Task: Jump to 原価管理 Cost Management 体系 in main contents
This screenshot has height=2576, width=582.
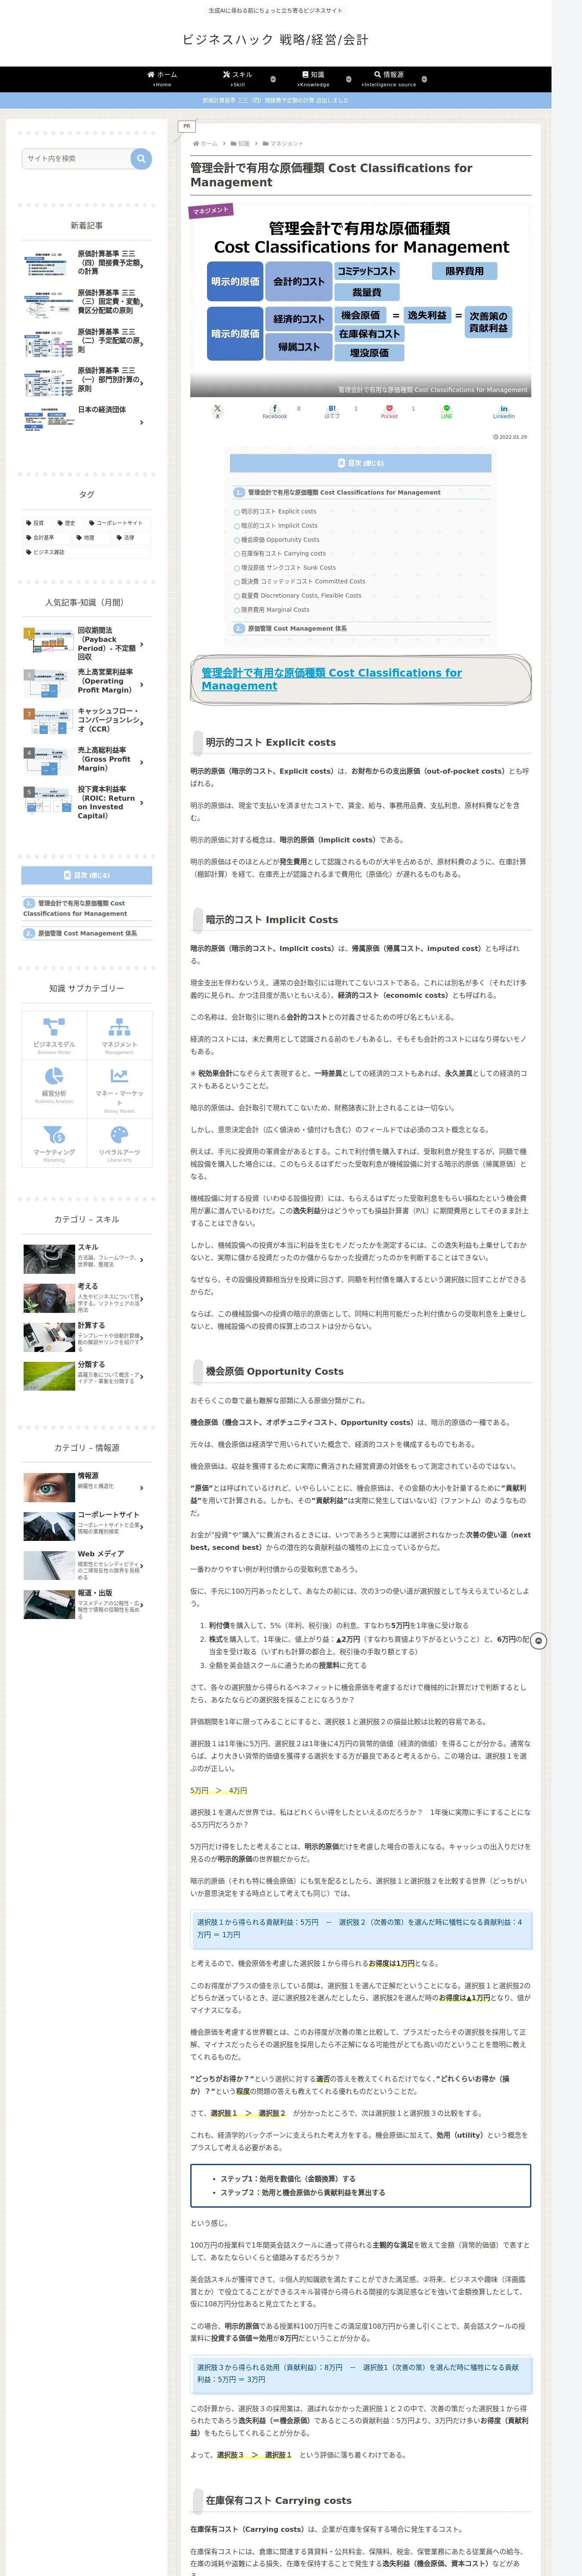Action: pos(297,628)
